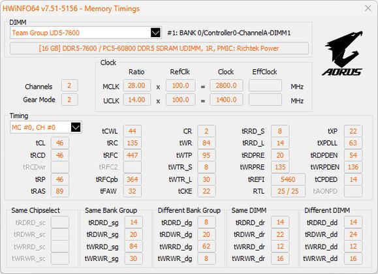Click the tRDWR_dd value 24
Viewport: 378px width, 274px height.
(353, 234)
